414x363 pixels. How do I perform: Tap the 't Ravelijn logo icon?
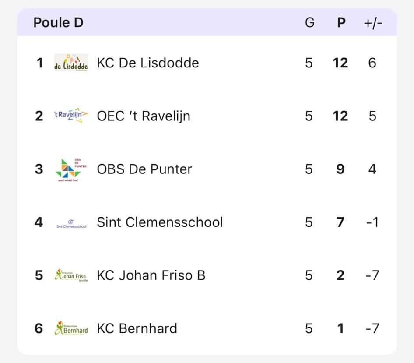tap(71, 116)
